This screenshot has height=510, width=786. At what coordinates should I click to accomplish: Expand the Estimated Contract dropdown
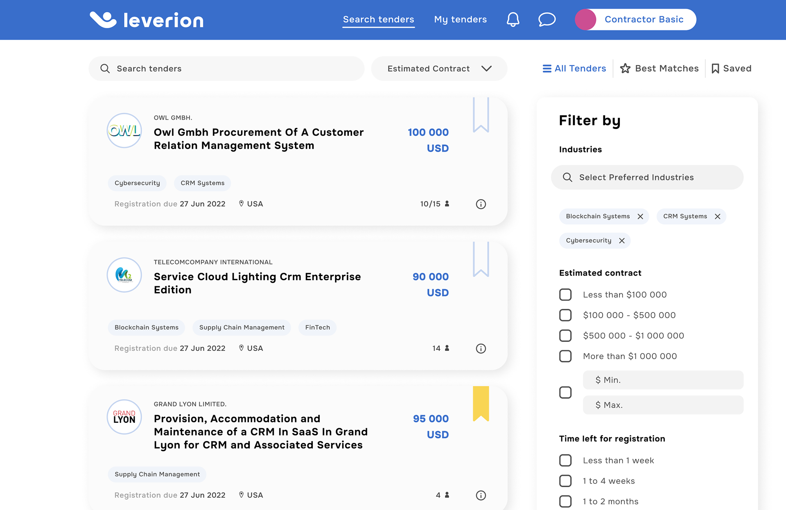click(439, 69)
